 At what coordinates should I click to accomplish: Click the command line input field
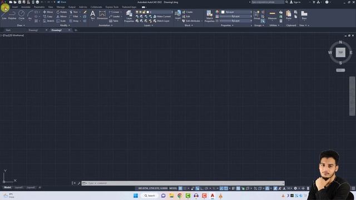click(183, 183)
